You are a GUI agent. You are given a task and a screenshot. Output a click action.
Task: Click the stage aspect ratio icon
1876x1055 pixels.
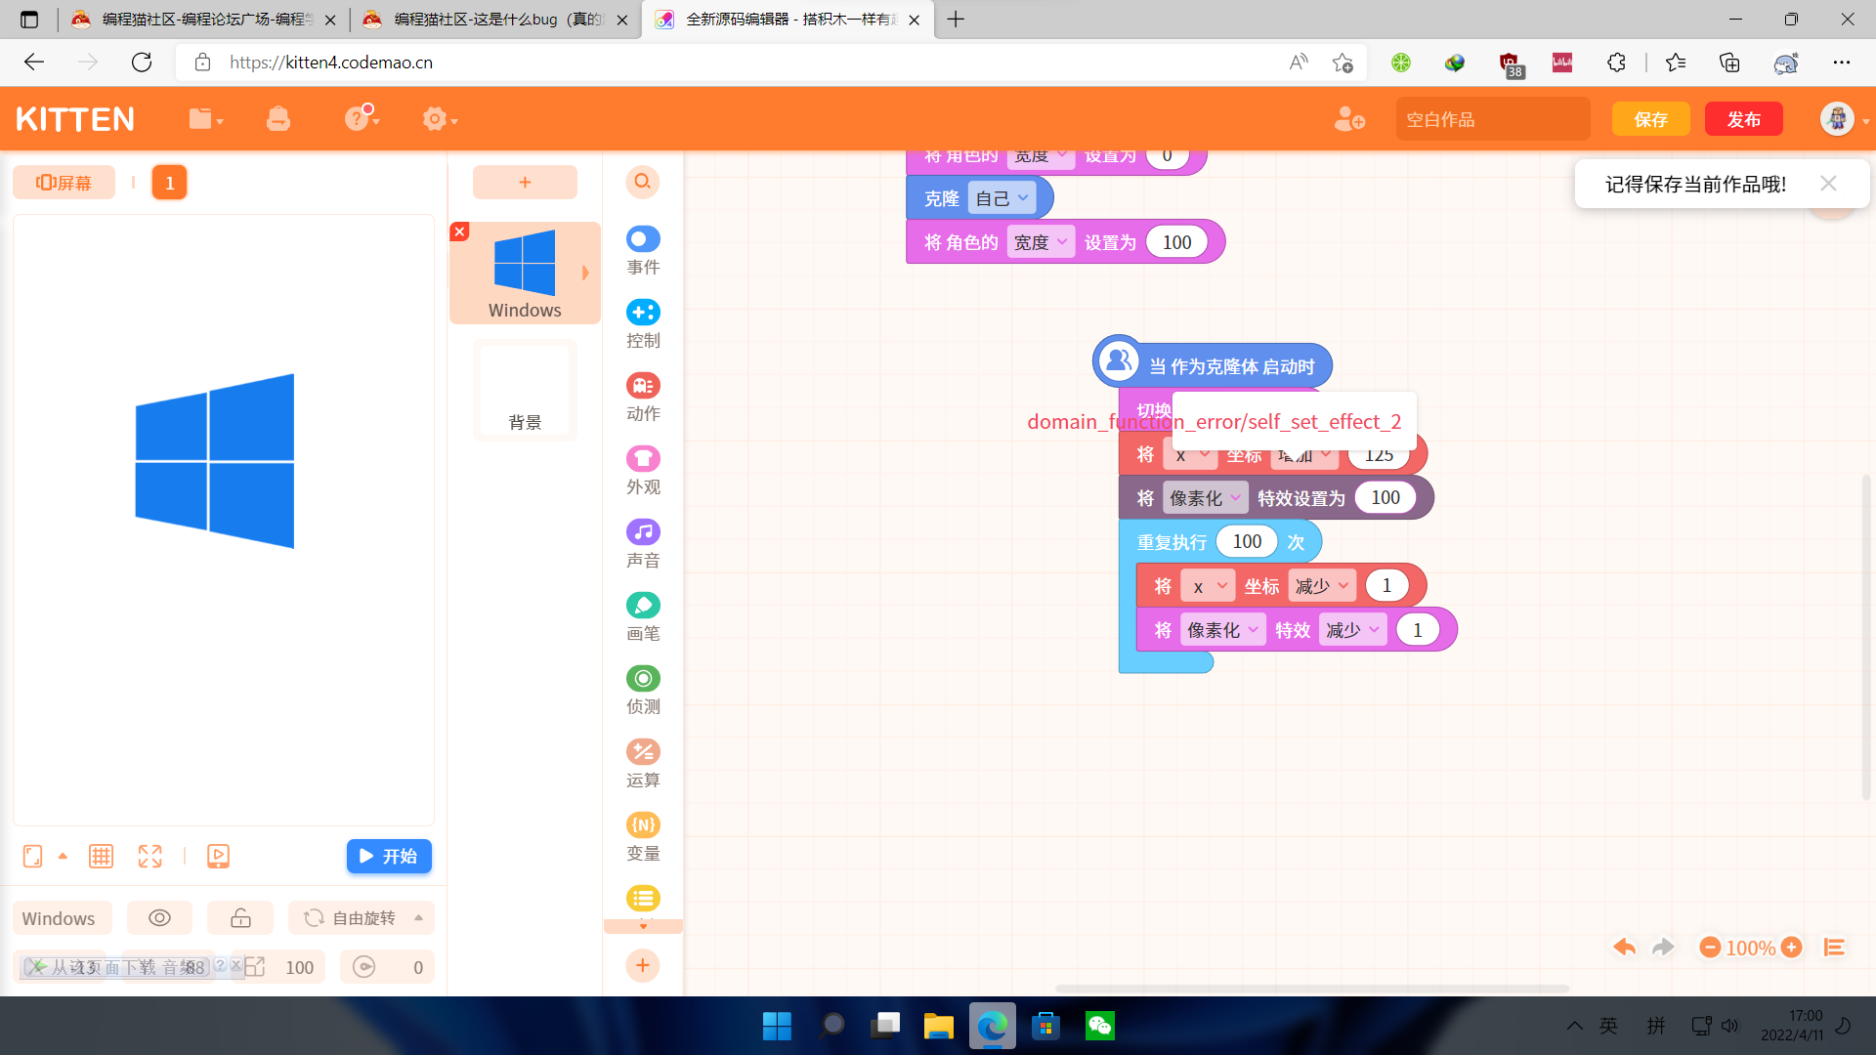(32, 857)
